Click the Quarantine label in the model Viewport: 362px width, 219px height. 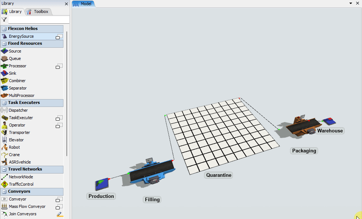pyautogui.click(x=218, y=175)
